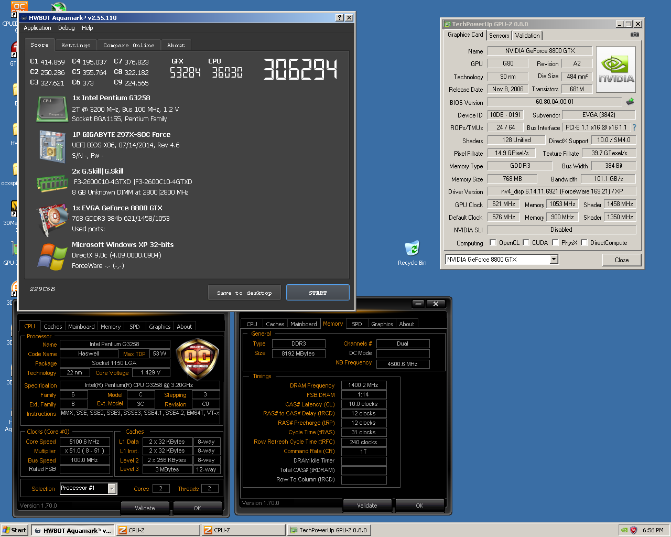Viewport: 671px width, 537px height.
Task: Click the Save to desktop button
Action: [x=244, y=293]
